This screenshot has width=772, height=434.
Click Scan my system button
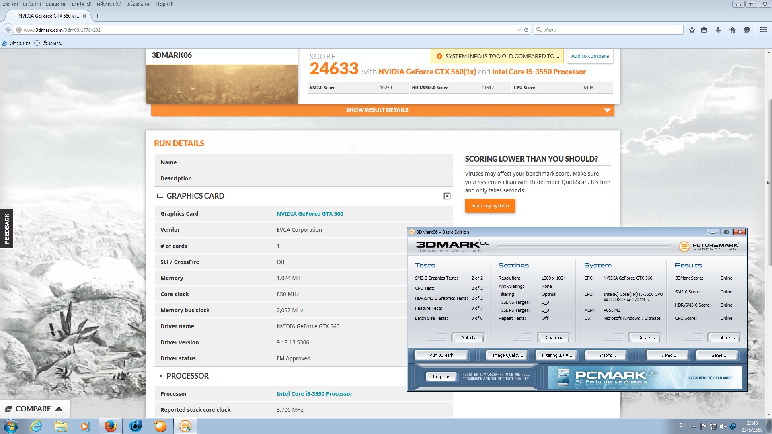pos(490,206)
